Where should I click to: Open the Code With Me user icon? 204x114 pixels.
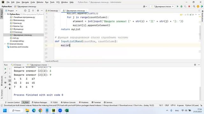point(145,6)
